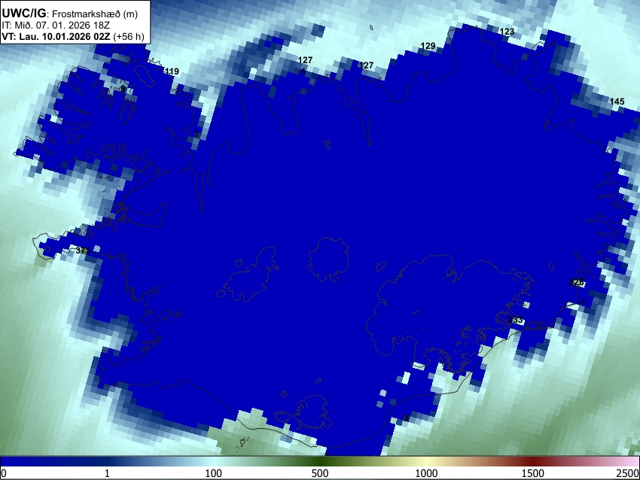Click the 'UWC/IG: Frostmarkshæð (m)' title text
This screenshot has width=640, height=480.
70,14
